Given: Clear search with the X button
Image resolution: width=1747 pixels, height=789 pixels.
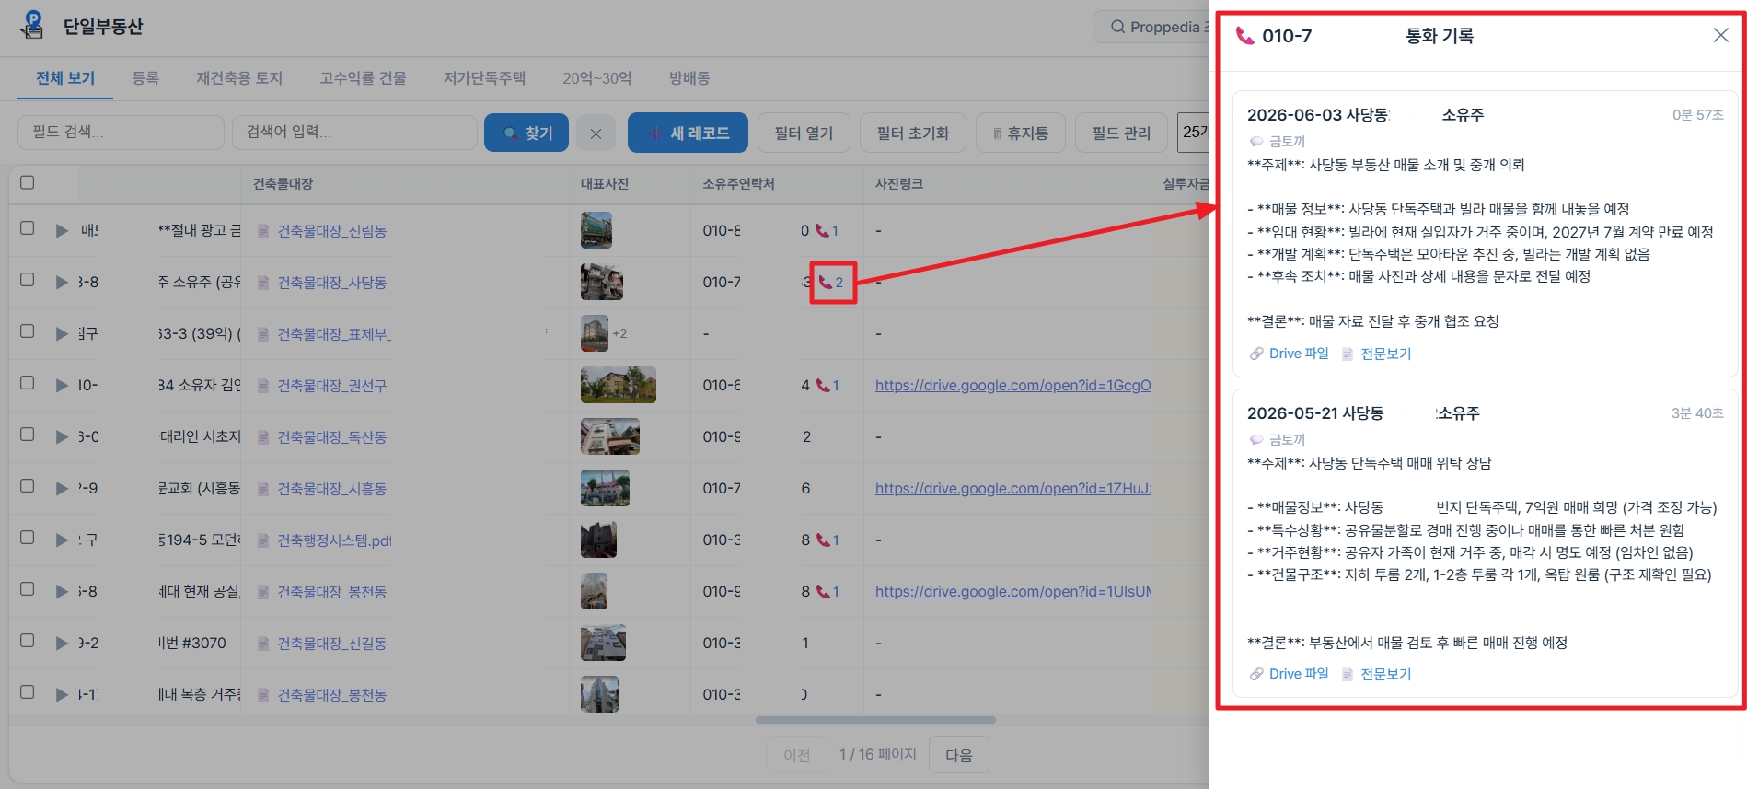Looking at the screenshot, I should point(596,133).
